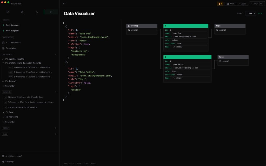The image size is (266, 166).
Task: Click "engineering" tag in JSON editor
Action: pos(79,51)
